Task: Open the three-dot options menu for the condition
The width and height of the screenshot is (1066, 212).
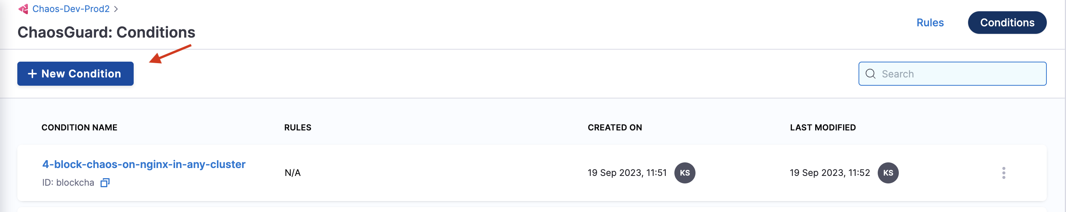Action: tap(1003, 173)
